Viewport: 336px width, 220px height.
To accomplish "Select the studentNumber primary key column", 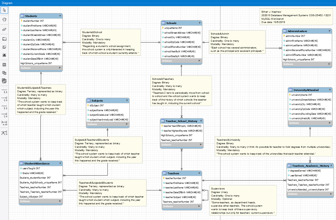I will [x=33, y=21].
